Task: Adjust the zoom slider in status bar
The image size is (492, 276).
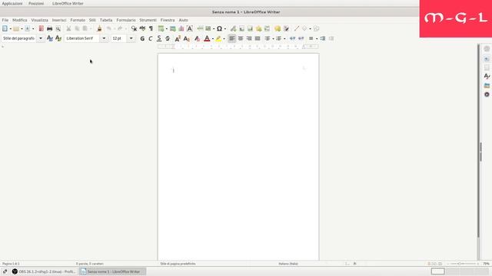Action: 463,264
